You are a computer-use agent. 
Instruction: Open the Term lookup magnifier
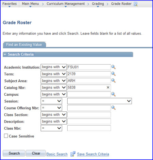pos(113,74)
